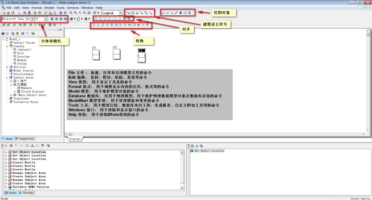Click the back arrow in Model Explorer toolbar
This screenshot has height=200, width=372.
click(x=3, y=33)
